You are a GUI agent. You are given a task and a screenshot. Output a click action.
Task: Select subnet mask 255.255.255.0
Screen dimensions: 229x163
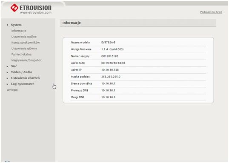pos(111,77)
